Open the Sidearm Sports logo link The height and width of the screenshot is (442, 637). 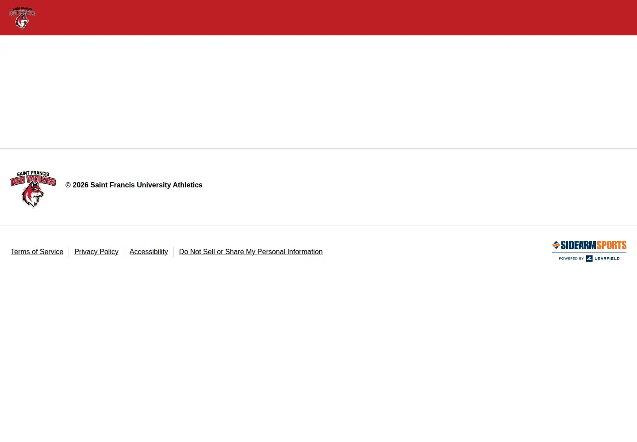tap(589, 245)
